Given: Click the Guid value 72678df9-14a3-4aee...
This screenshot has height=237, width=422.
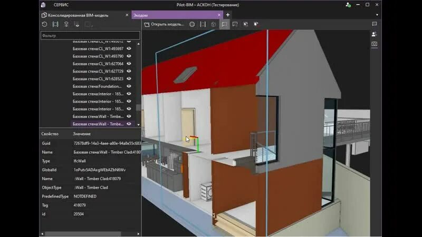Looking at the screenshot, I should (x=107, y=143).
